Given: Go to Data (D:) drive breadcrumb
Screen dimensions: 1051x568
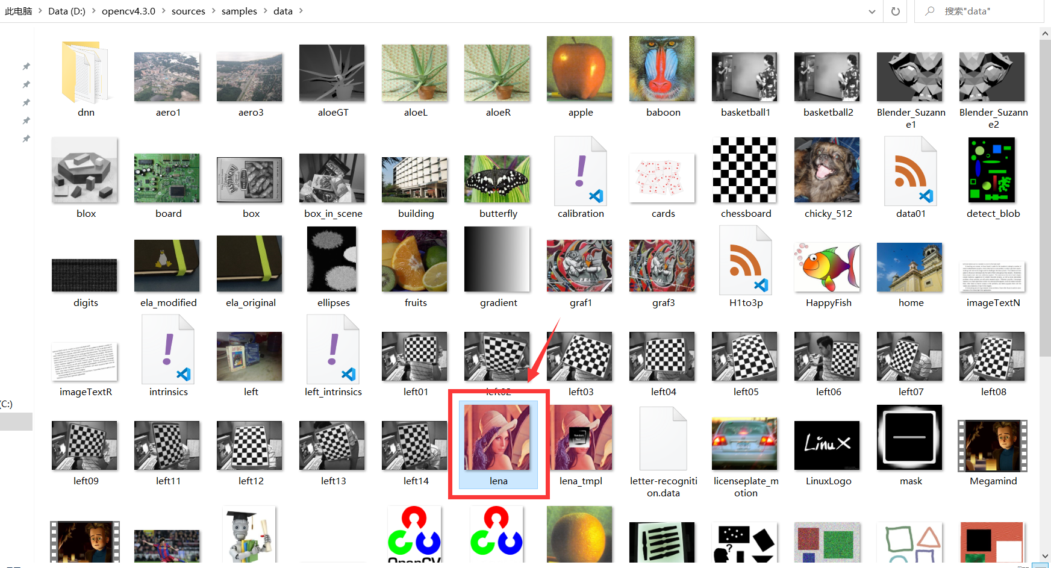Looking at the screenshot, I should (66, 11).
